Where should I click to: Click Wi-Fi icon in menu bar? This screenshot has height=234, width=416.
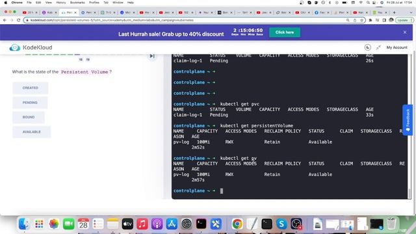361,3
